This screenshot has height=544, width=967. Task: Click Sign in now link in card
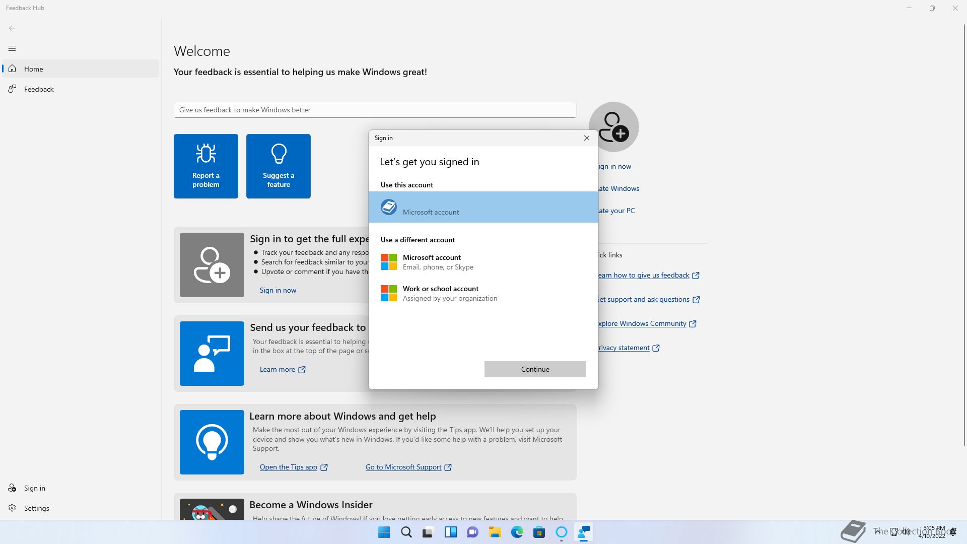278,290
